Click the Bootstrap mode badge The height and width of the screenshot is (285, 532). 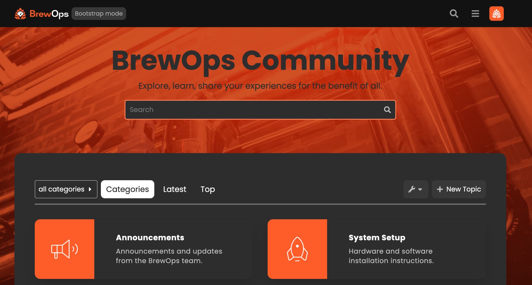point(99,14)
